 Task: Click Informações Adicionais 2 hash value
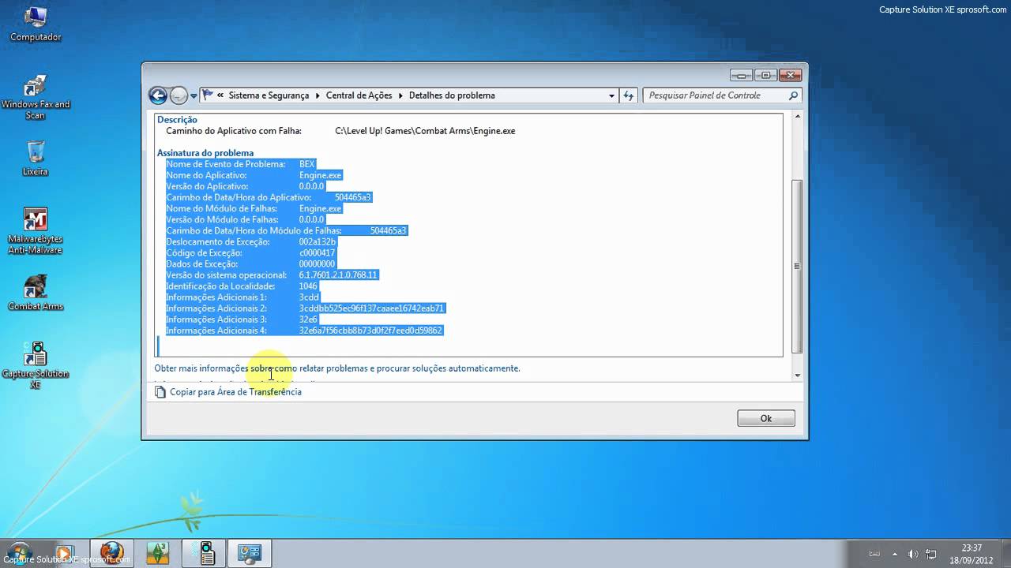pyautogui.click(x=371, y=308)
